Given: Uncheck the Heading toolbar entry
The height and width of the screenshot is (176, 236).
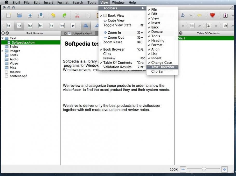Looking at the screenshot, I should 162,40.
